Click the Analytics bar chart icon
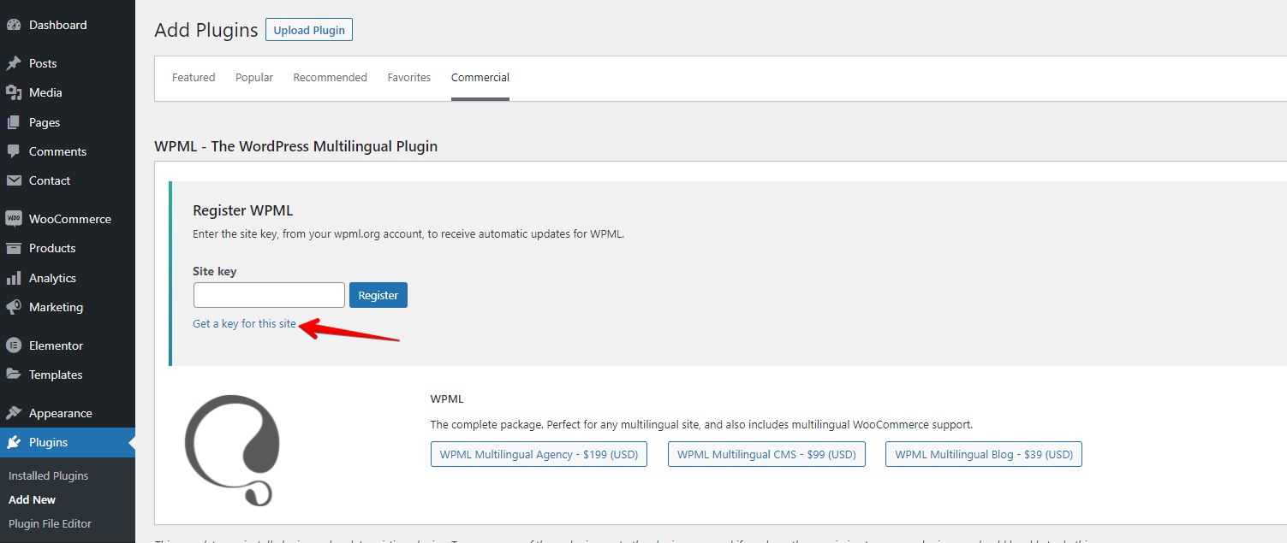 14,278
